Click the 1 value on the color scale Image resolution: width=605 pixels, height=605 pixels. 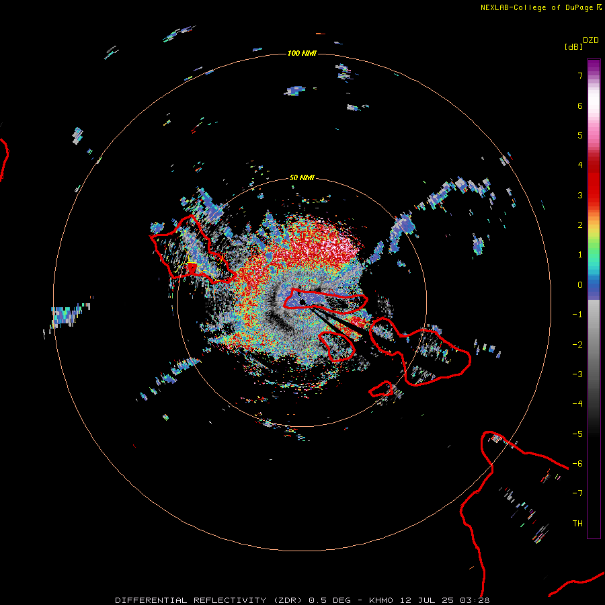[x=580, y=255]
